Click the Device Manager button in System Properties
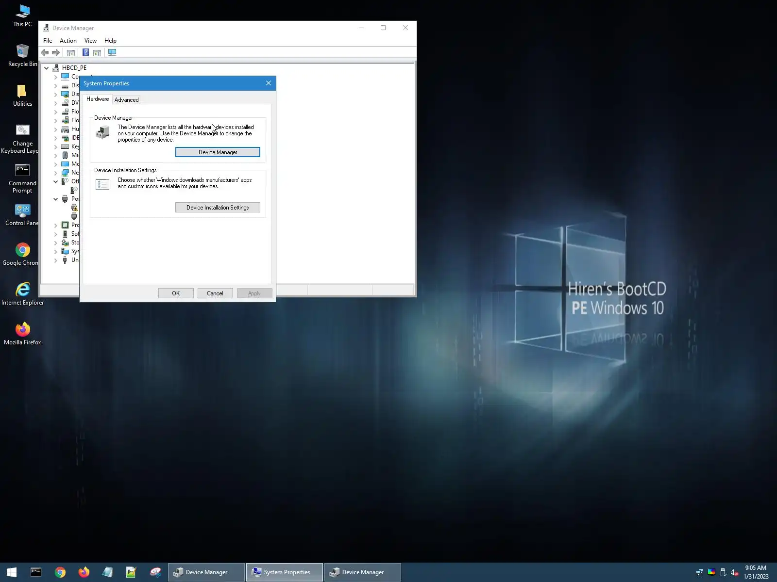 coord(218,152)
